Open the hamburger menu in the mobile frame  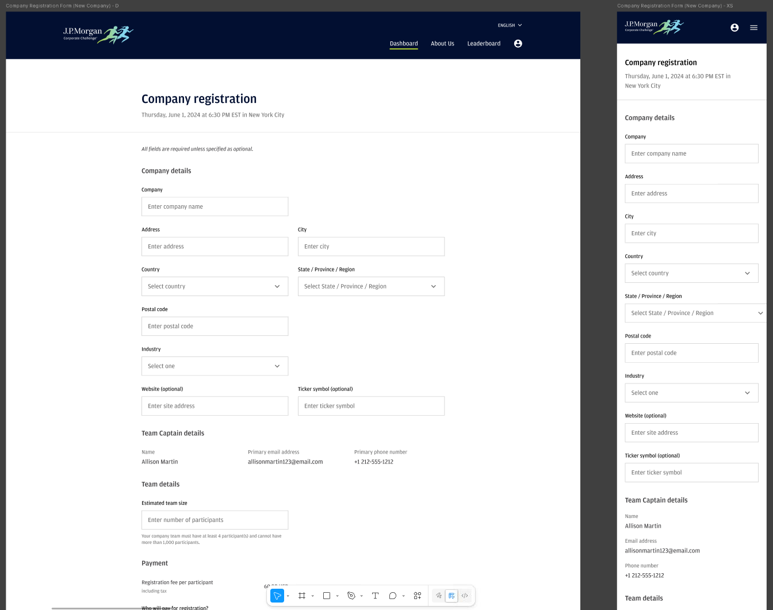pyautogui.click(x=754, y=28)
